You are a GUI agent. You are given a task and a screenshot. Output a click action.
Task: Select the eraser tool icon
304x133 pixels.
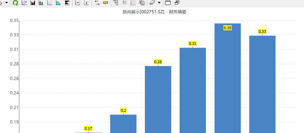pyautogui.click(x=153, y=3)
